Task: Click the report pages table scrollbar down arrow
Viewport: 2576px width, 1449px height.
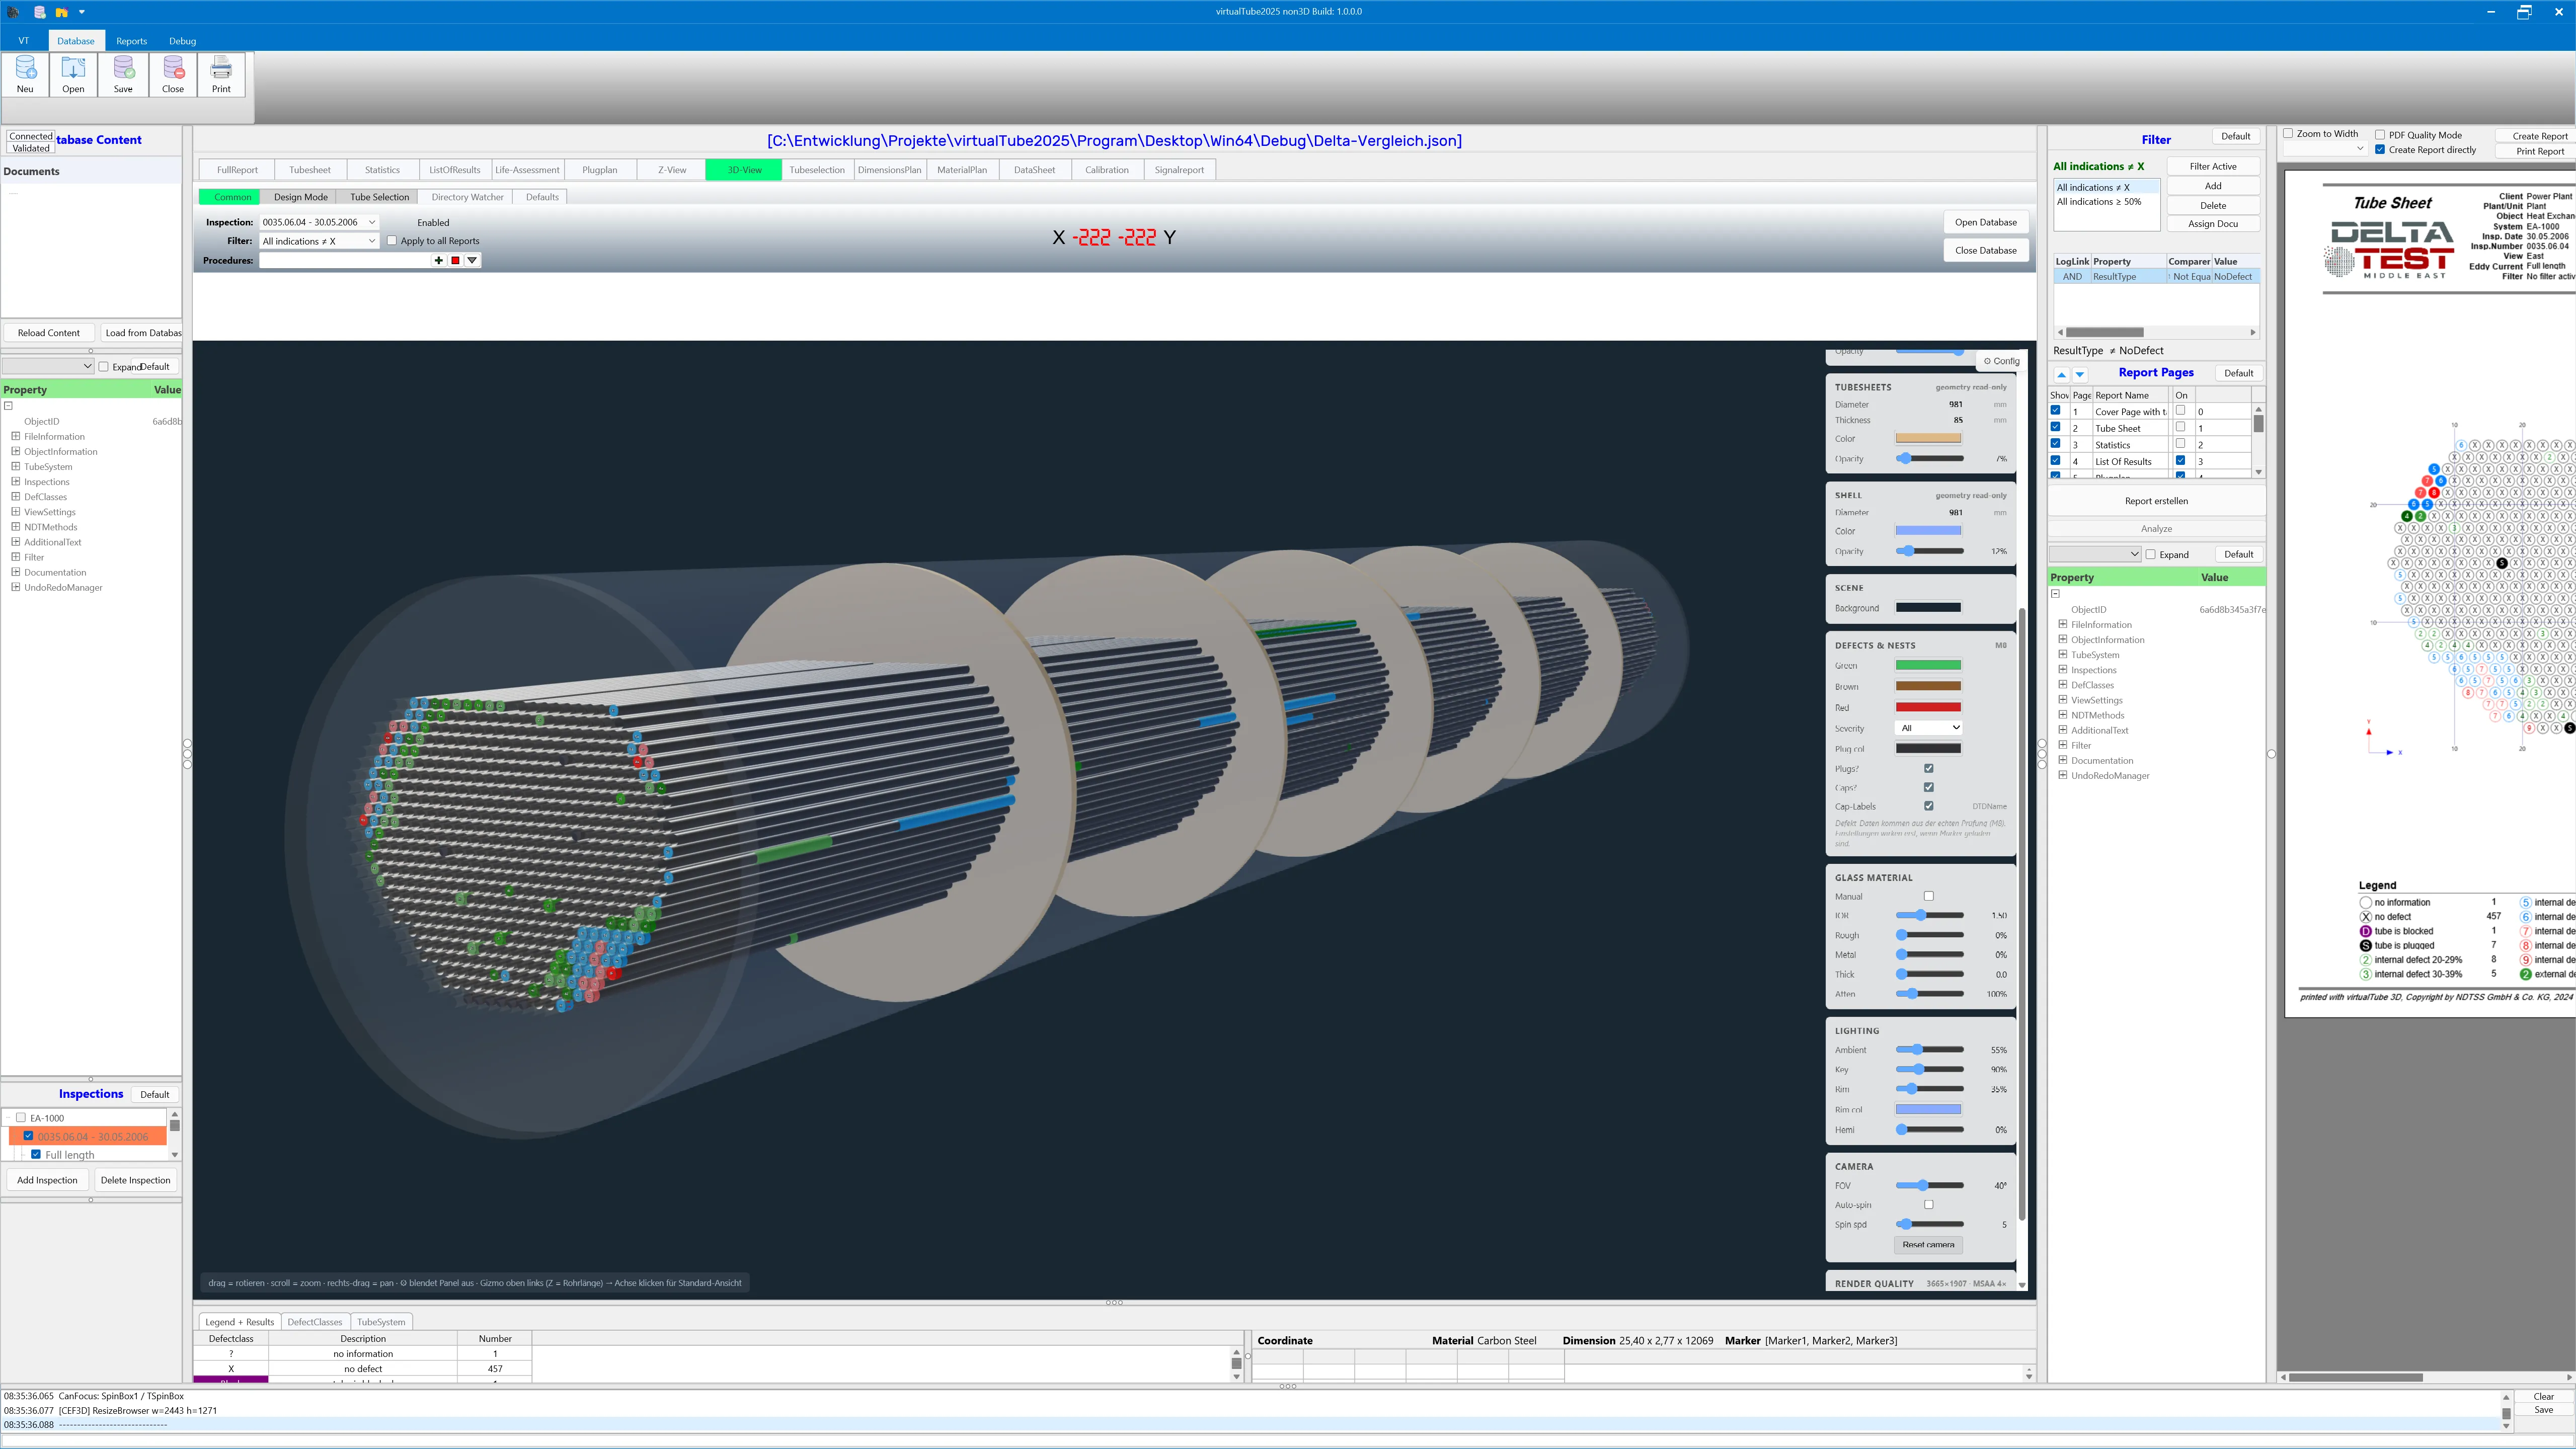Action: tap(2259, 472)
